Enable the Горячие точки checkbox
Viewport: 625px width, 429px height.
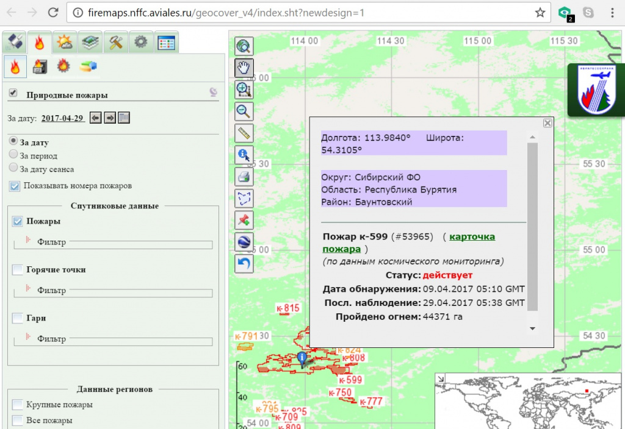click(18, 270)
